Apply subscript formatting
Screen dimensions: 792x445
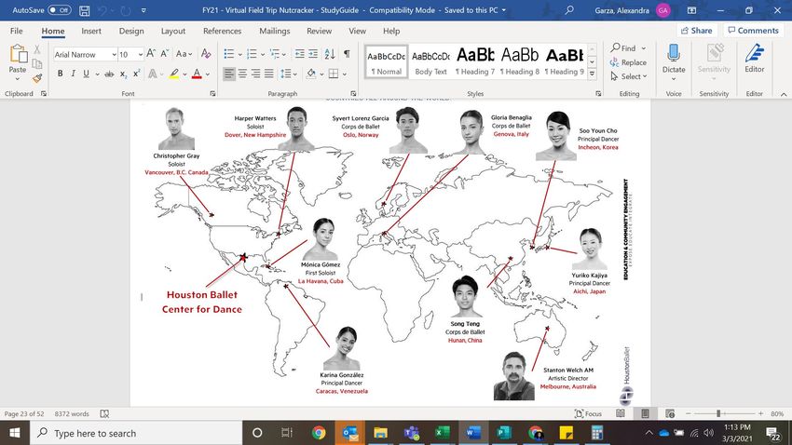123,74
